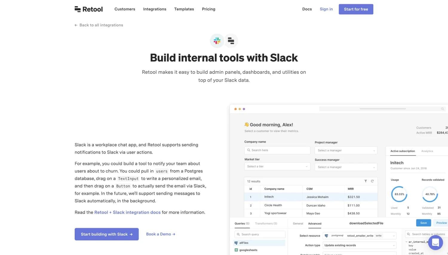The width and height of the screenshot is (448, 255).
Task: Click the Retool logo in the navbar
Action: (x=88, y=9)
